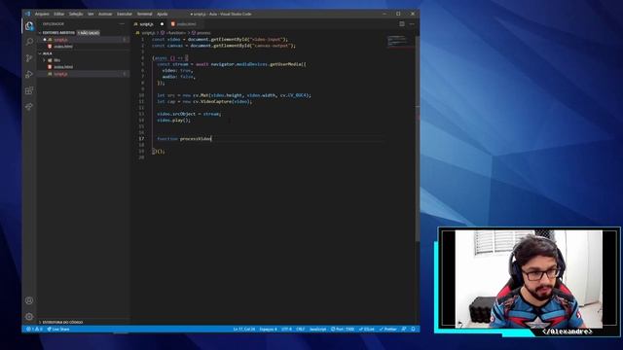623x350 pixels.
Task: Open the Live Share activity bar view
Action: [29, 107]
